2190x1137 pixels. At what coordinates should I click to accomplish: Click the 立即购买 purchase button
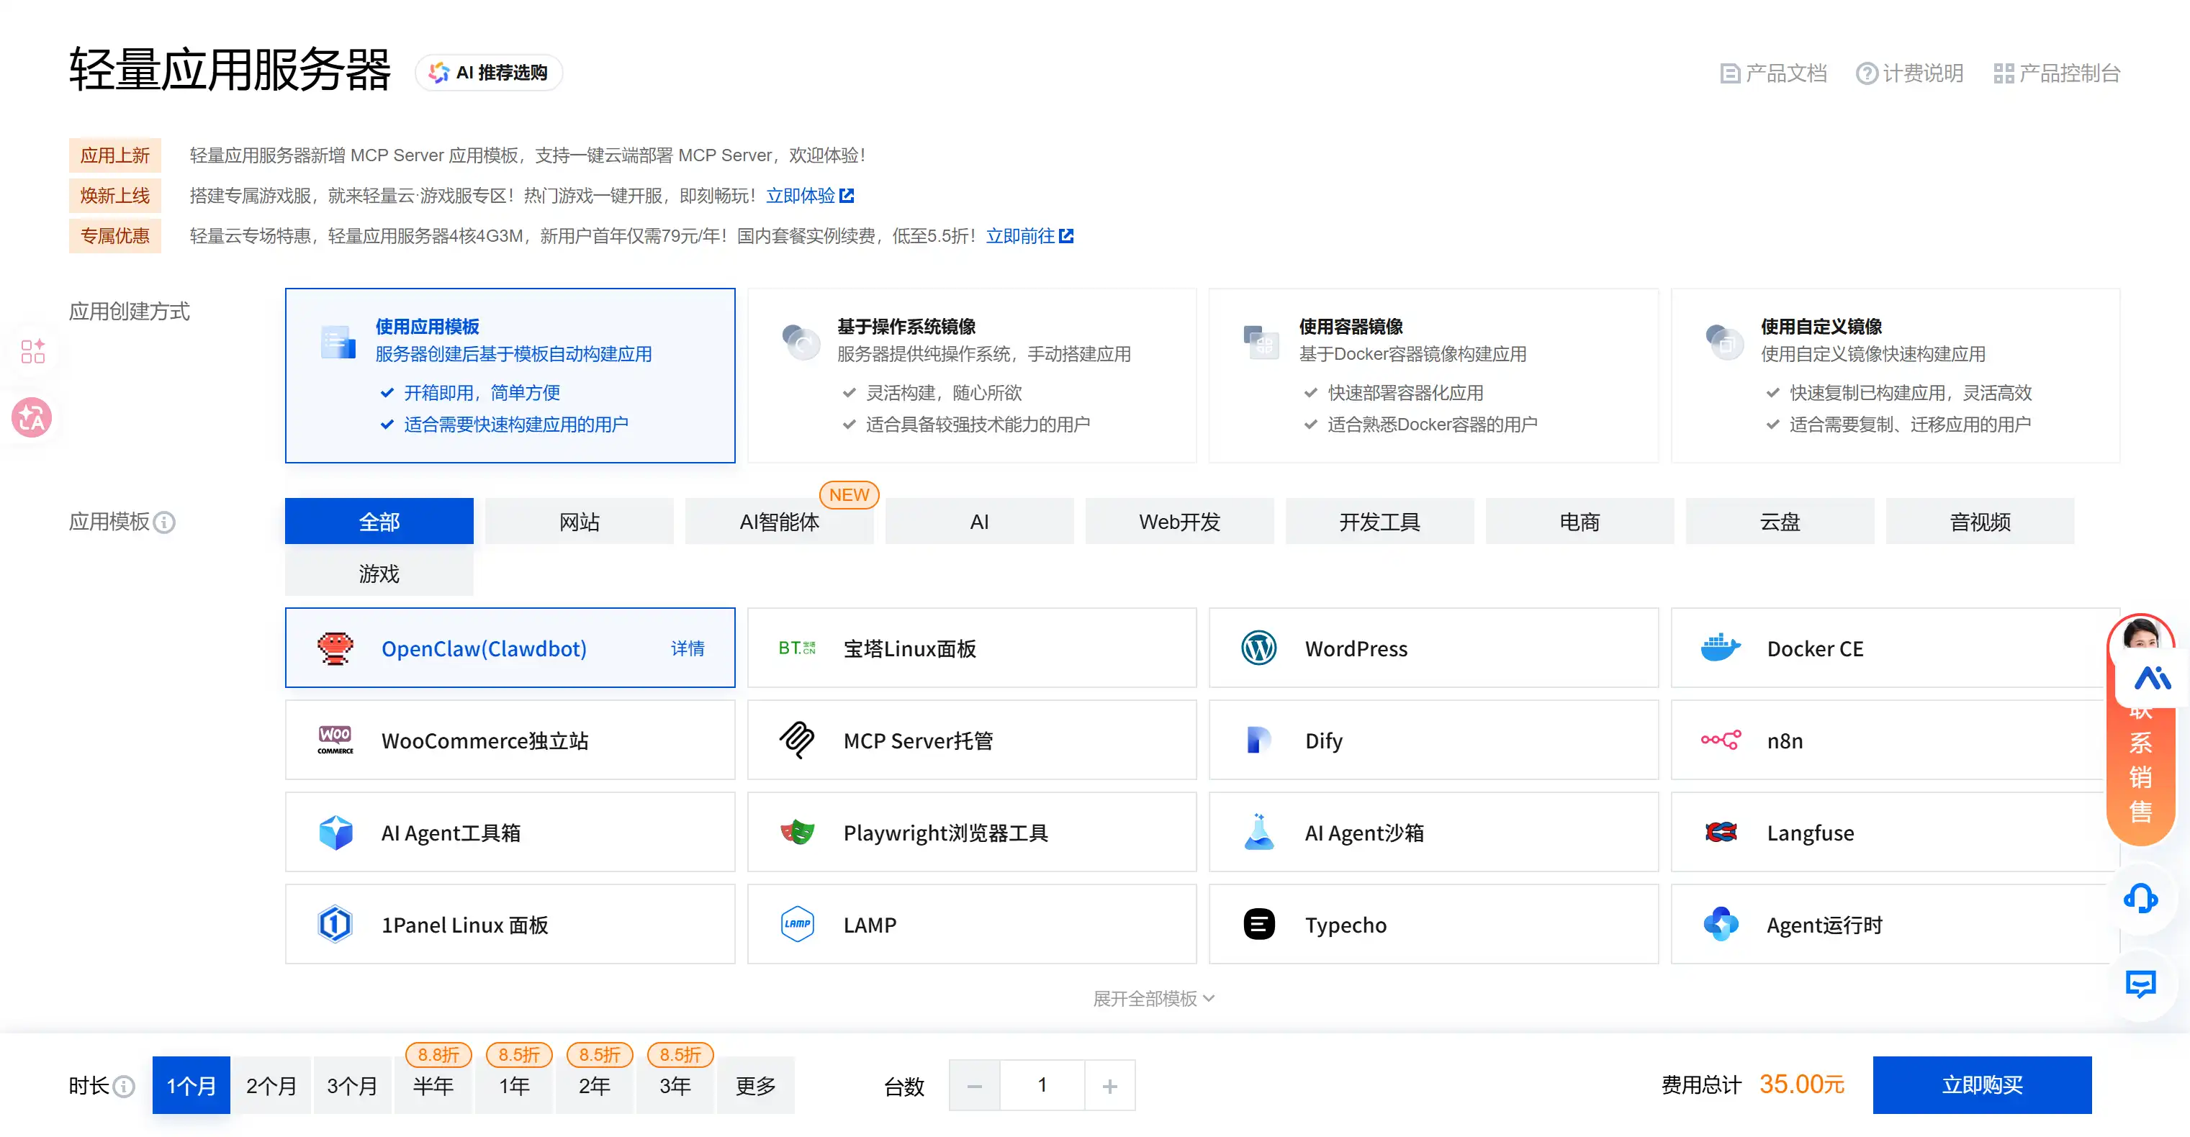point(1982,1085)
